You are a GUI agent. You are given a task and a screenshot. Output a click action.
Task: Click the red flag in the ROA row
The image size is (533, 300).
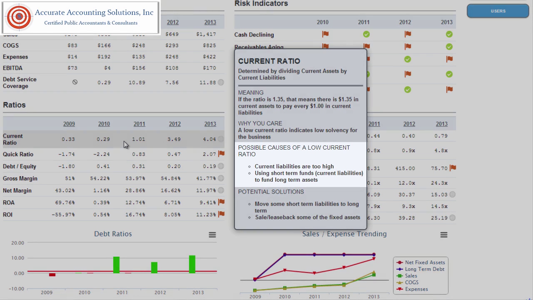coord(221,202)
